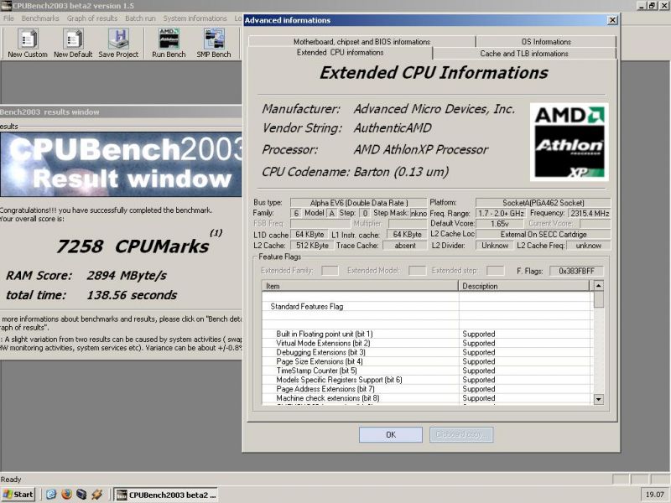Click the Clipboard copy button
This screenshot has height=503, width=671.
[461, 434]
